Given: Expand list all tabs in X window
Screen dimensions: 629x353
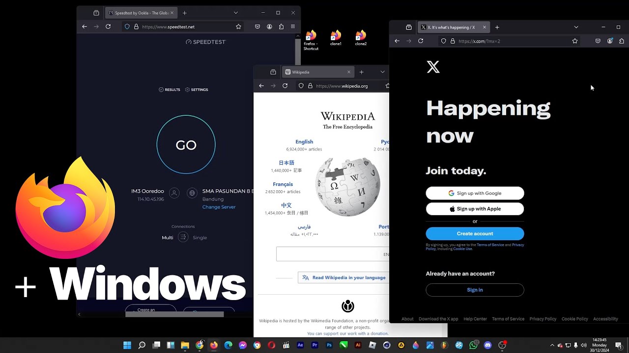Looking at the screenshot, I should [576, 27].
